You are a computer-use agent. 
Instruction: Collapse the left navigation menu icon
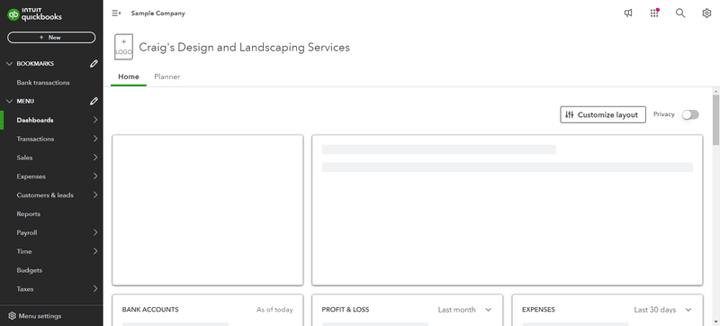(x=116, y=14)
